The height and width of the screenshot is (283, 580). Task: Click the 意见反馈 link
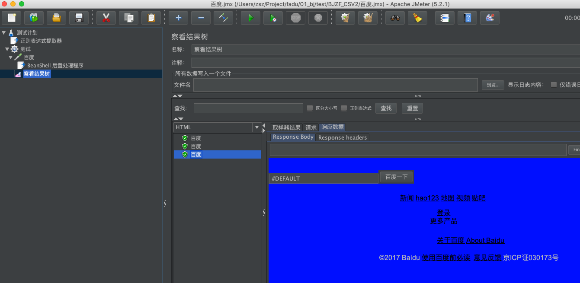click(487, 258)
